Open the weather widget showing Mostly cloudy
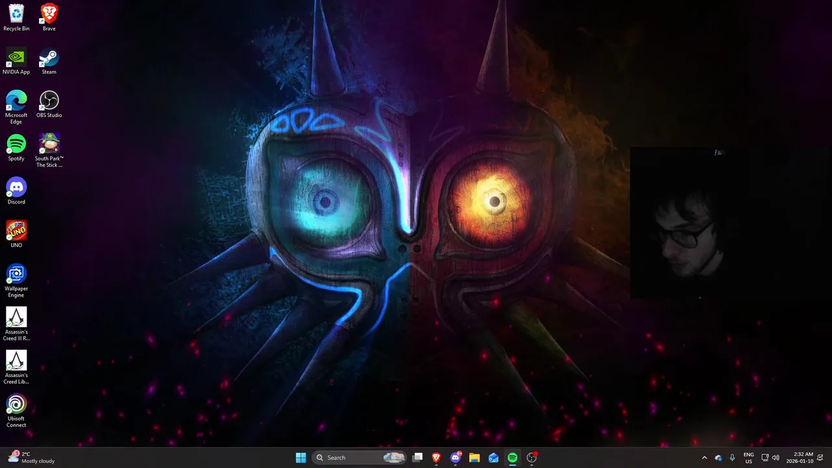 pos(31,458)
